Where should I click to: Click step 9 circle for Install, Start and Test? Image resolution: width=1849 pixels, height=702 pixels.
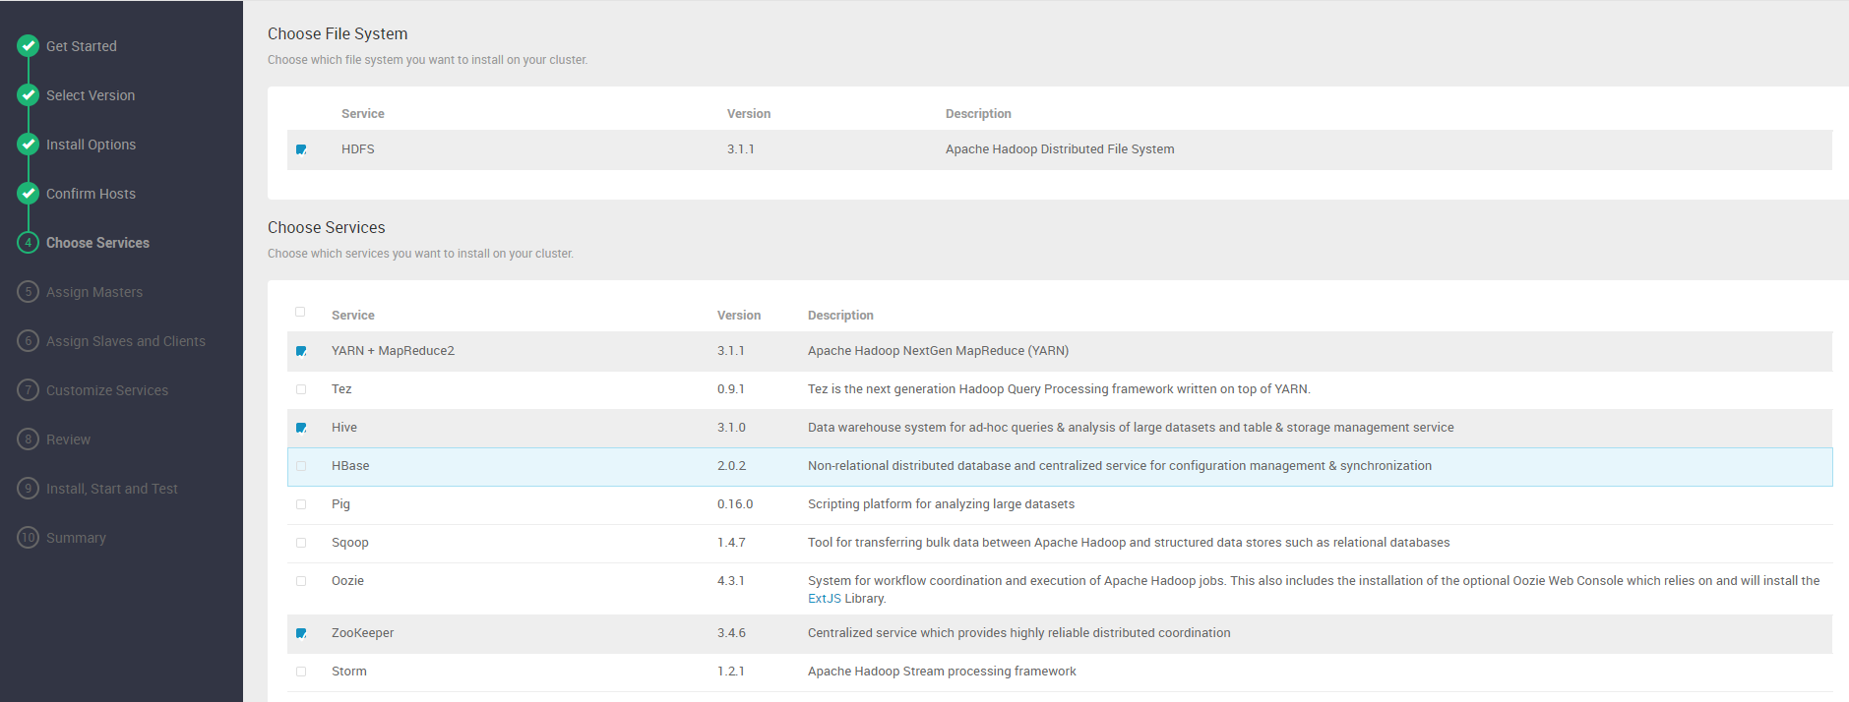click(29, 488)
